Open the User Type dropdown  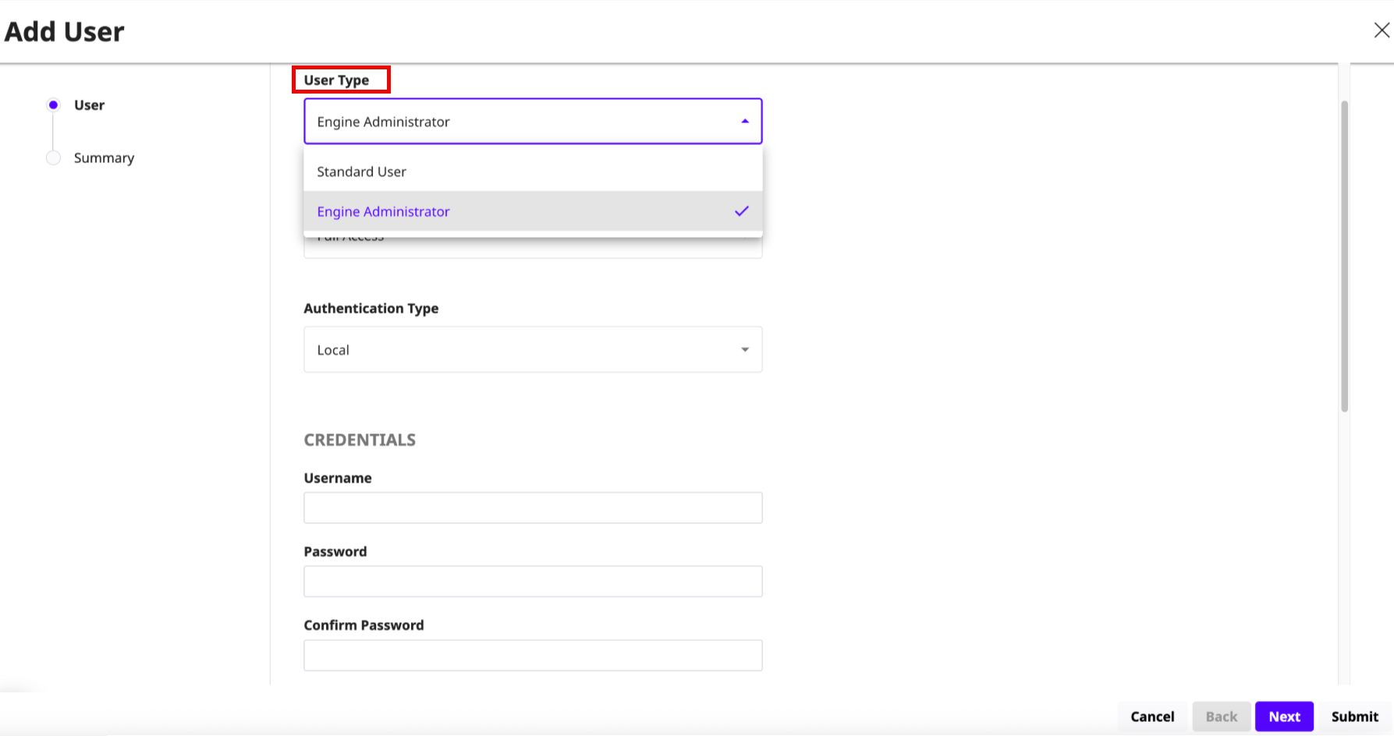click(x=533, y=122)
